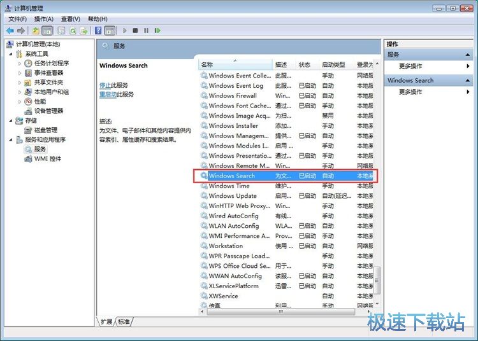Click the Stop service square icon
Screen dimensions: 478x341
tap(135, 31)
